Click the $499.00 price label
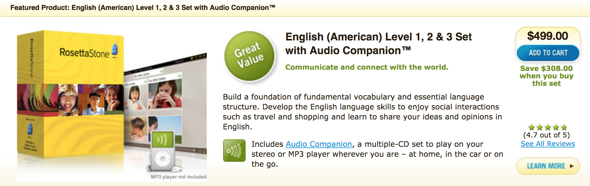Screen dimensions: 590x186 [547, 36]
